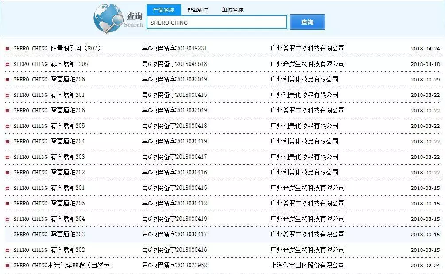The image size is (445, 274).
Task: Select 粤G妆网备字2018033049 on 2018-03-29 row
Action: 174,79
